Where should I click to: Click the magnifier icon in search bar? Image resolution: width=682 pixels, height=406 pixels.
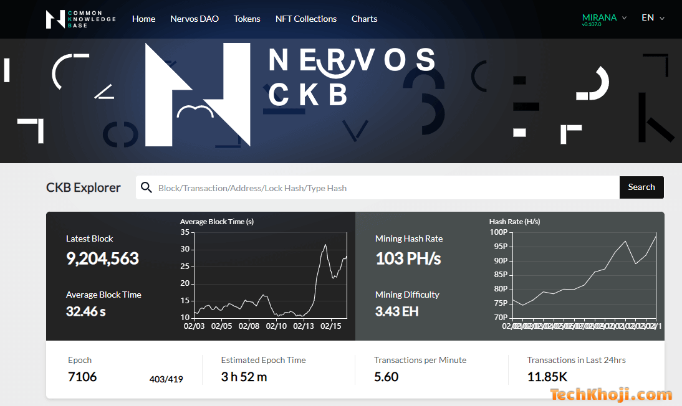[x=146, y=187]
